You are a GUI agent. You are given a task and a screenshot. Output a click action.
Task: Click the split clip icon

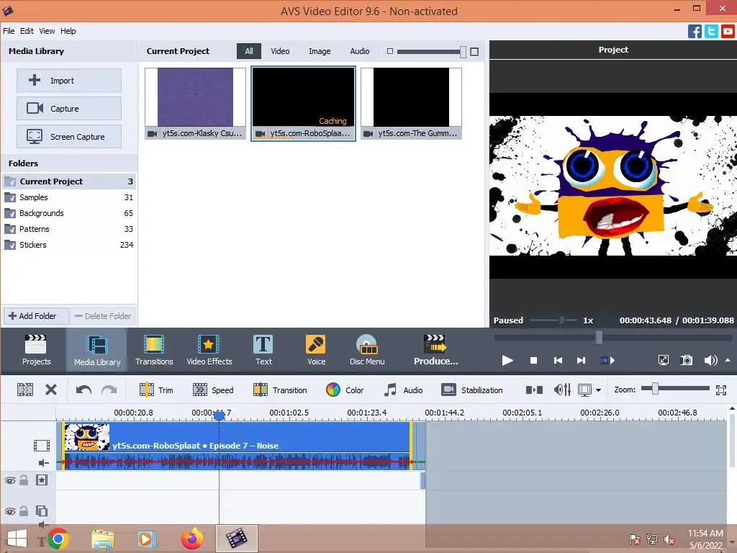coord(25,390)
